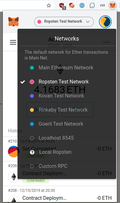Click the MetaMask fox extension icon
The width and height of the screenshot is (120, 203).
pyautogui.click(x=112, y=5)
